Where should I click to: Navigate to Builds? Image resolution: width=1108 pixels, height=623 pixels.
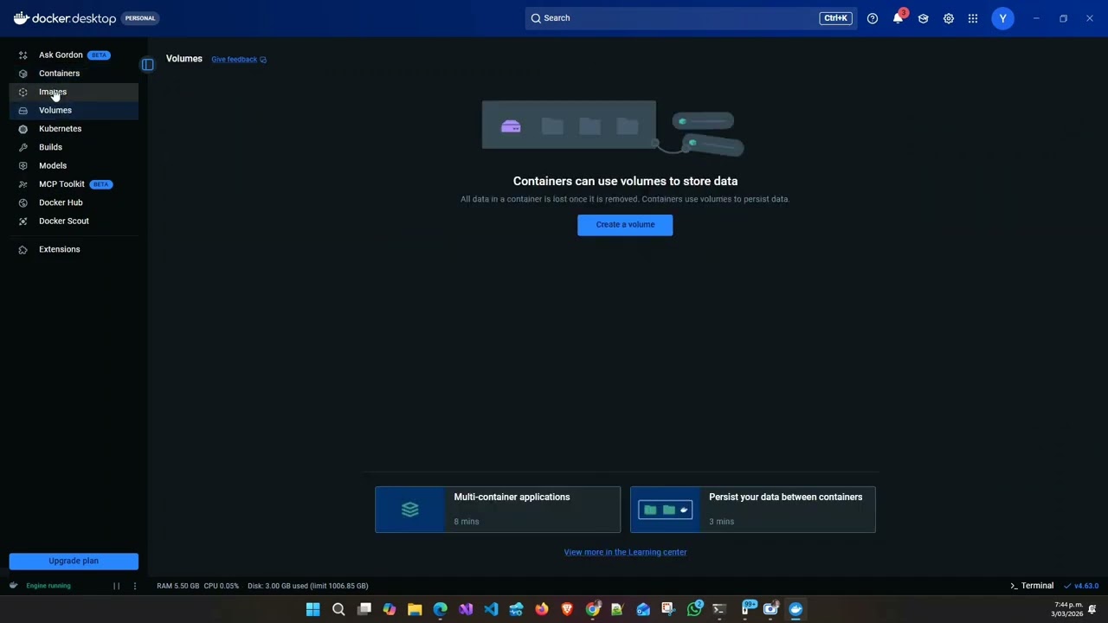(x=74, y=147)
